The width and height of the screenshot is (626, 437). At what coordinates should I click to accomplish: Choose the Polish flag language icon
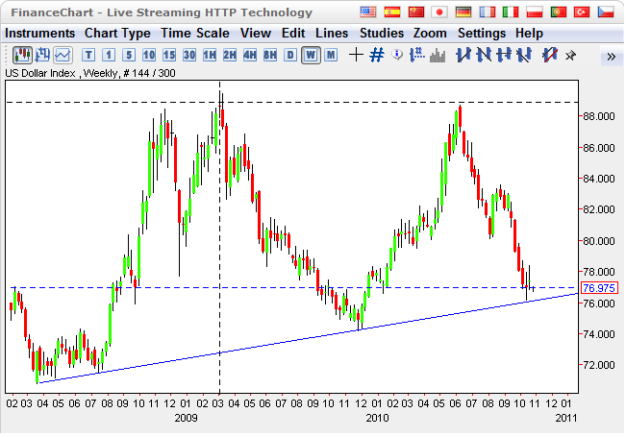pos(535,12)
